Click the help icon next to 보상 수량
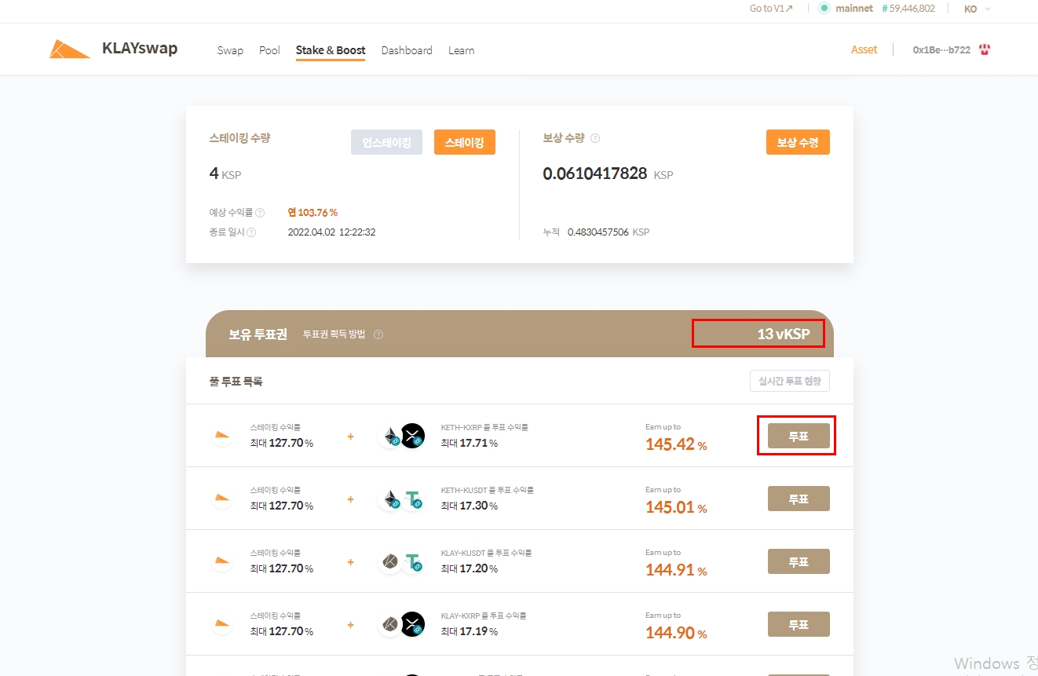Image resolution: width=1038 pixels, height=676 pixels. (595, 138)
